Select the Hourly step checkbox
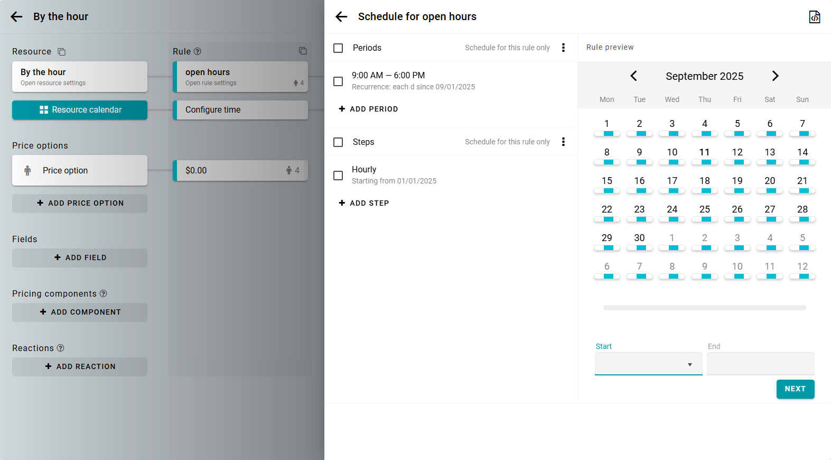The image size is (831, 460). pyautogui.click(x=338, y=176)
